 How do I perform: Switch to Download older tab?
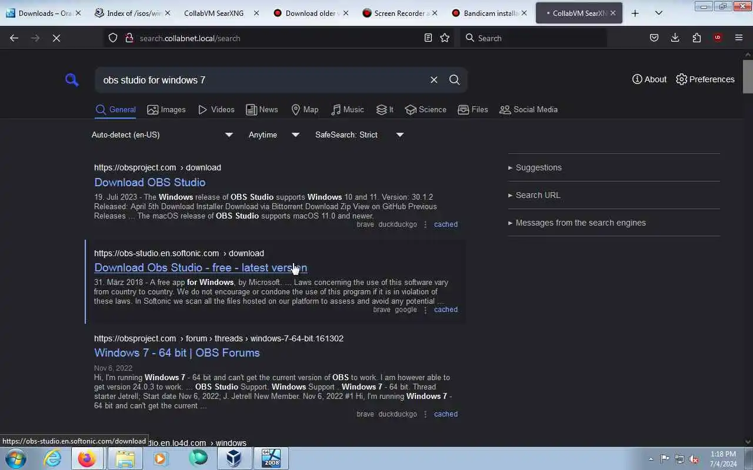(x=311, y=13)
